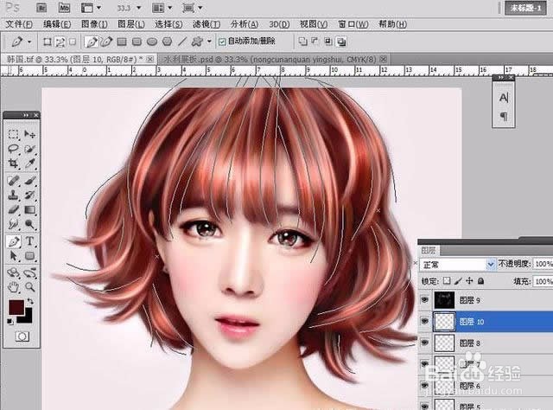
Task: Select the History Brush tool
Action: (30, 195)
